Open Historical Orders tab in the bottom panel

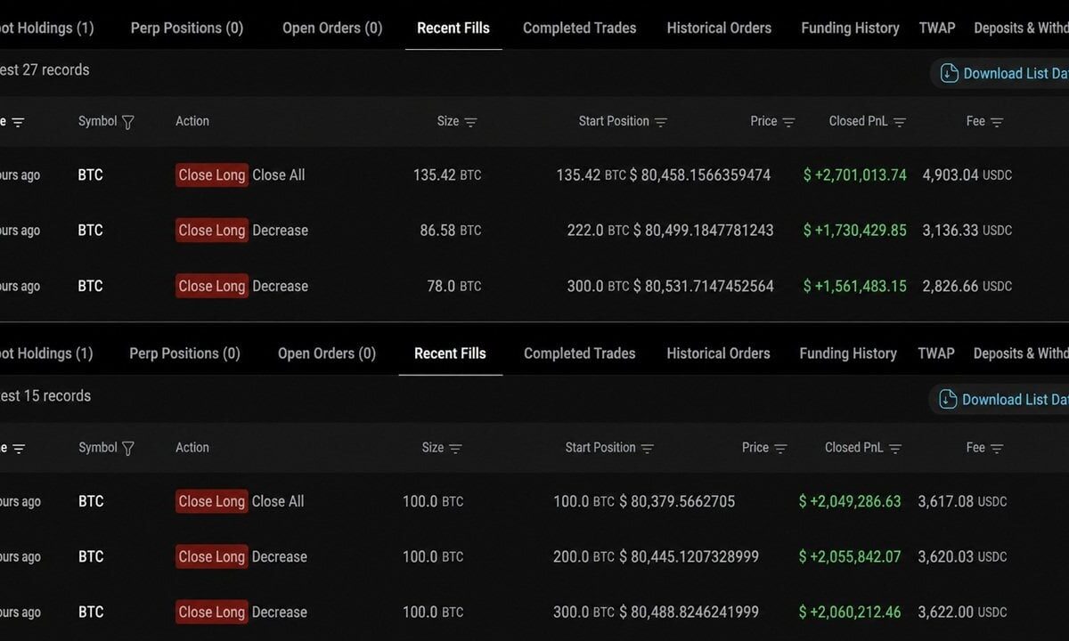(x=718, y=353)
